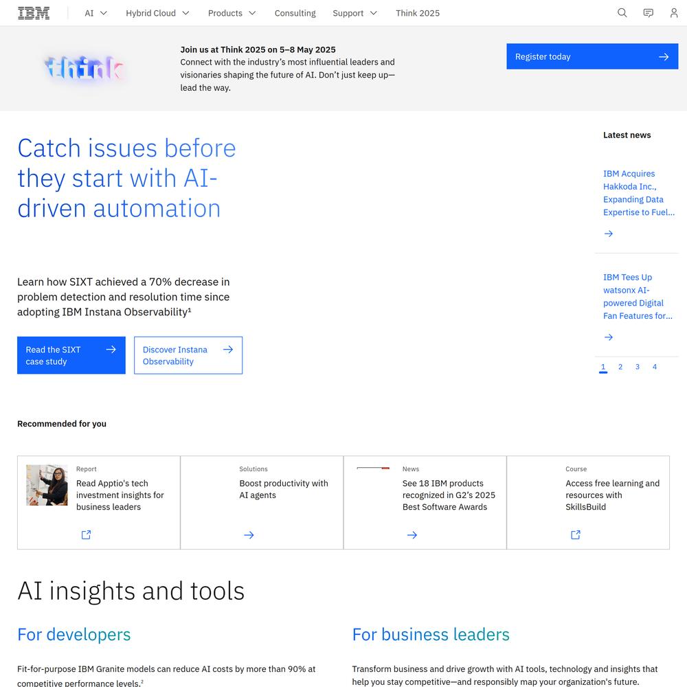The image size is (687, 687).
Task: Click arrow icon on AI agents card
Action: pos(249,535)
